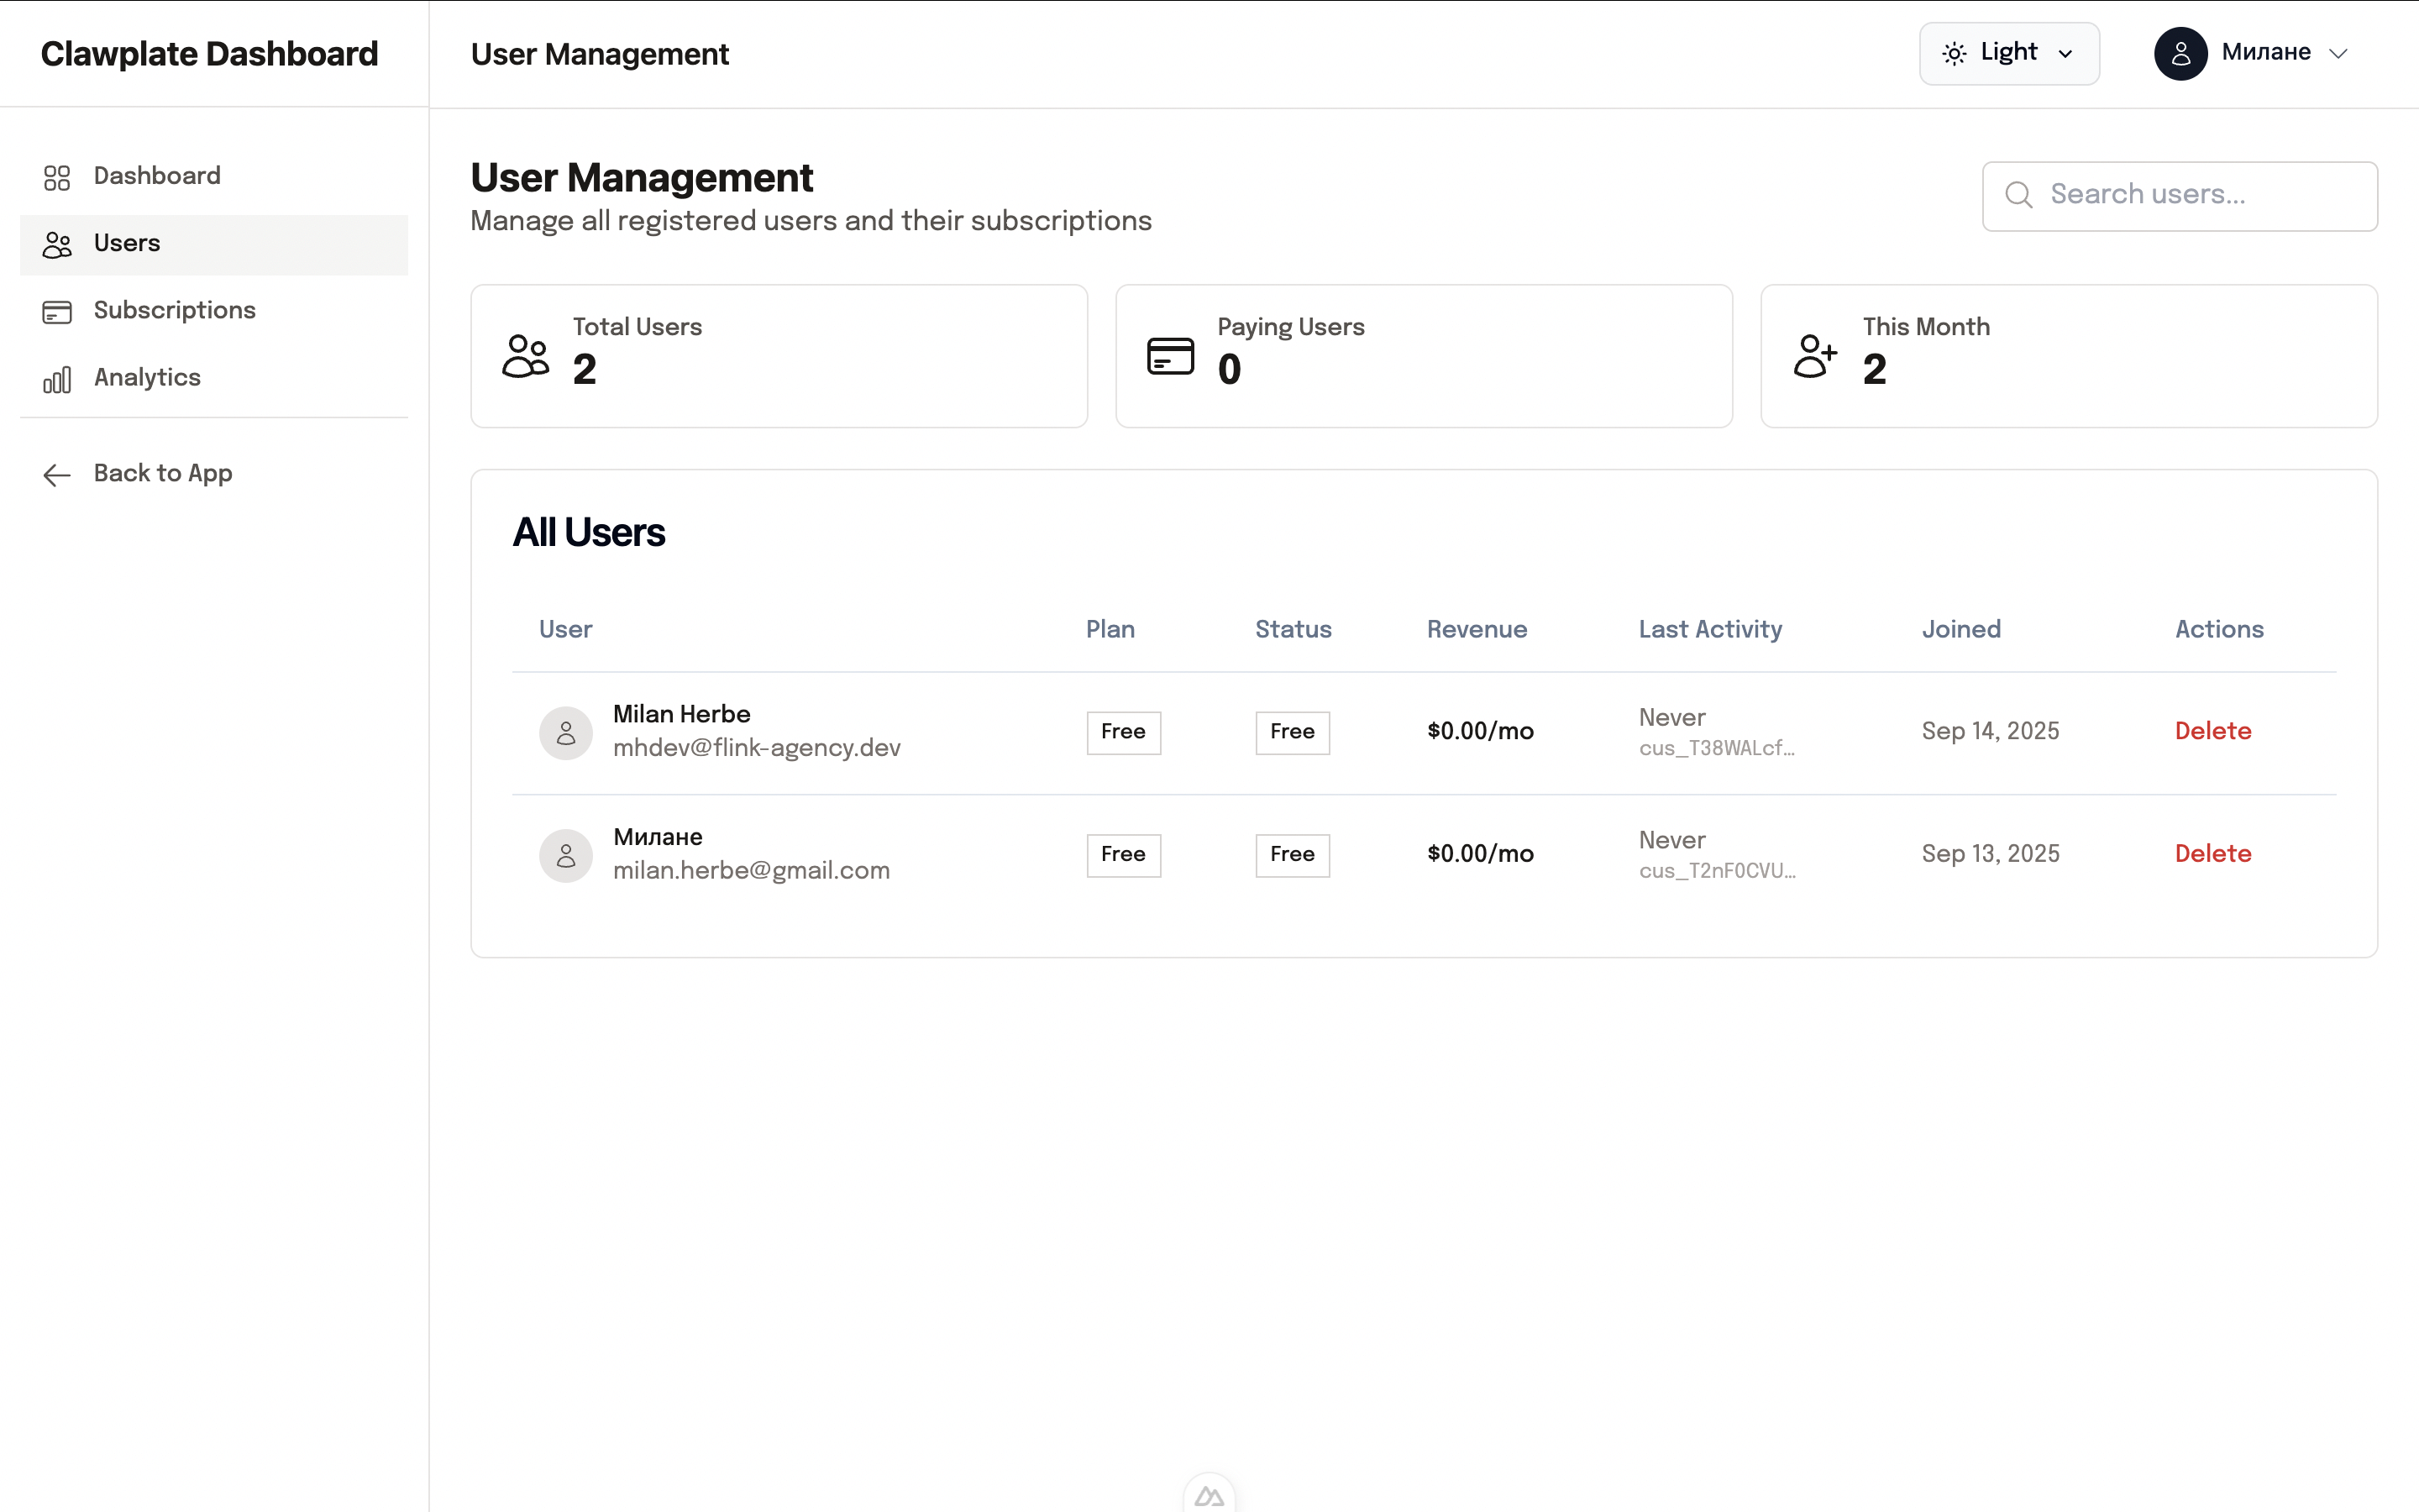Switch to the Subscriptions section
The height and width of the screenshot is (1512, 2419).
(175, 310)
